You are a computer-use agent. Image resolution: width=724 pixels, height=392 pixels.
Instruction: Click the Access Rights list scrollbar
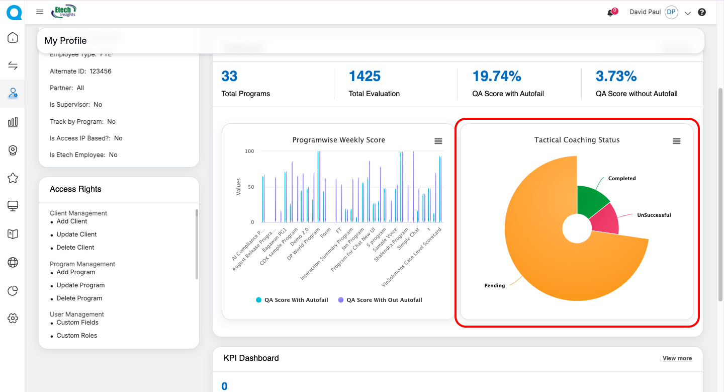tap(197, 244)
